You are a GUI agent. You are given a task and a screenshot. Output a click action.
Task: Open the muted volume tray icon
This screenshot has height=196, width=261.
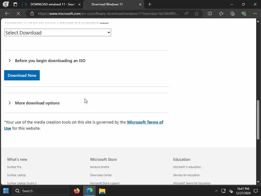coord(231,191)
